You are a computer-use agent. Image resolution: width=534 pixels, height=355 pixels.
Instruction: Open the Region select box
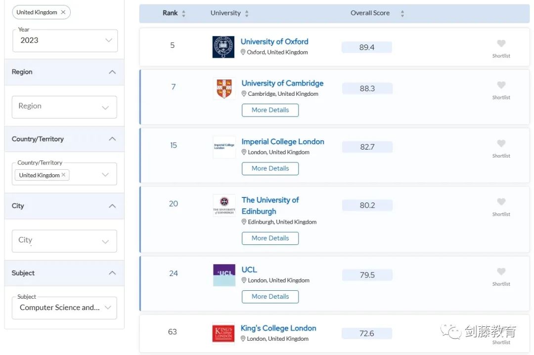coord(64,107)
